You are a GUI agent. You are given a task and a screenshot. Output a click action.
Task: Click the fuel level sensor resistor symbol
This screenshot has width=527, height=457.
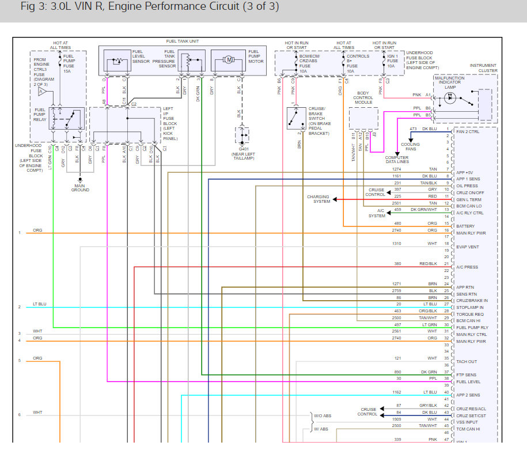[117, 61]
